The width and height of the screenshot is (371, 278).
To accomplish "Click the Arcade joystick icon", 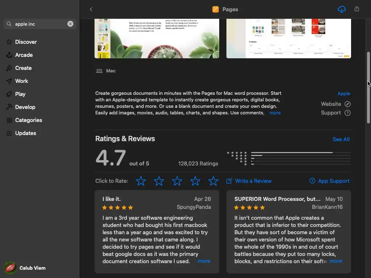I will pyautogui.click(x=9, y=55).
